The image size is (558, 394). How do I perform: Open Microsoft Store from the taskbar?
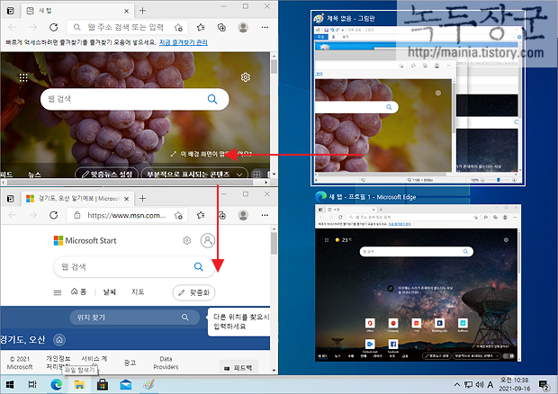103,384
